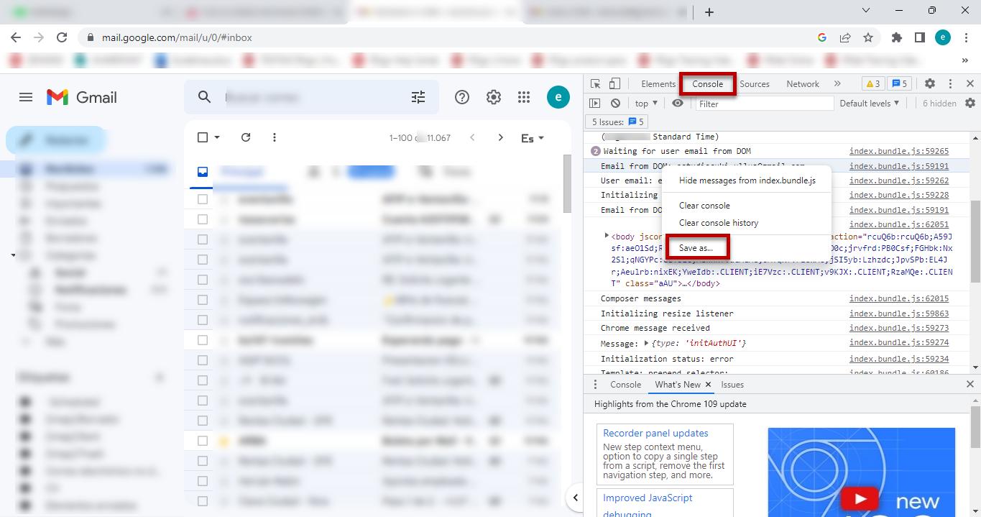The width and height of the screenshot is (981, 517).
Task: Open the Google apps grid
Action: pyautogui.click(x=524, y=96)
